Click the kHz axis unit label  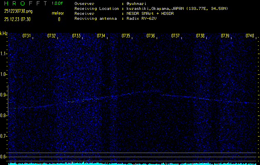coord(4,33)
